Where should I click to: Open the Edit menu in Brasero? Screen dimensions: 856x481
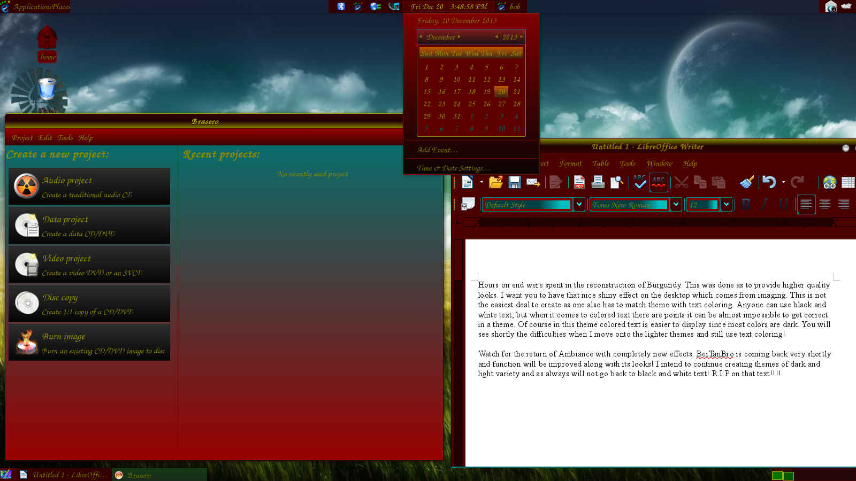(45, 138)
